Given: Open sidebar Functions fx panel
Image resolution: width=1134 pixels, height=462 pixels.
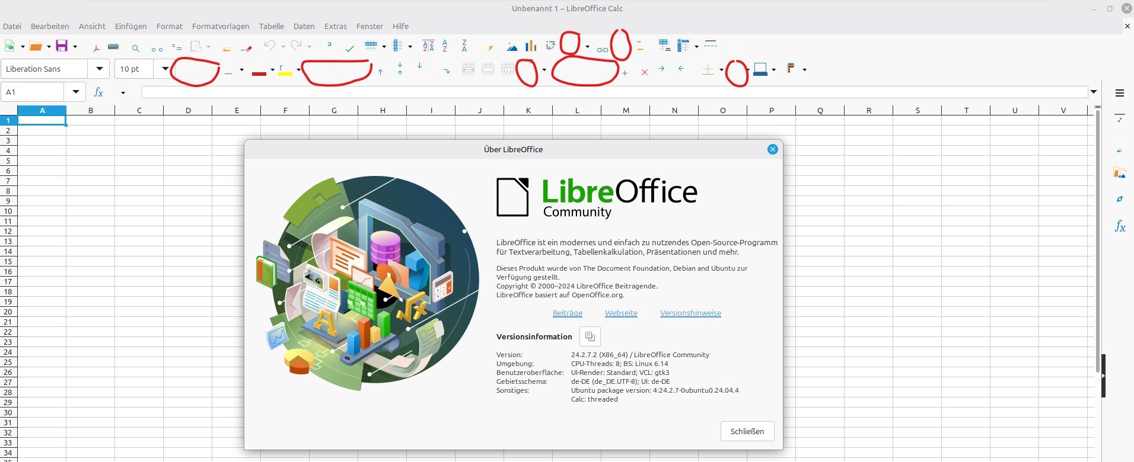Looking at the screenshot, I should click(x=1120, y=226).
